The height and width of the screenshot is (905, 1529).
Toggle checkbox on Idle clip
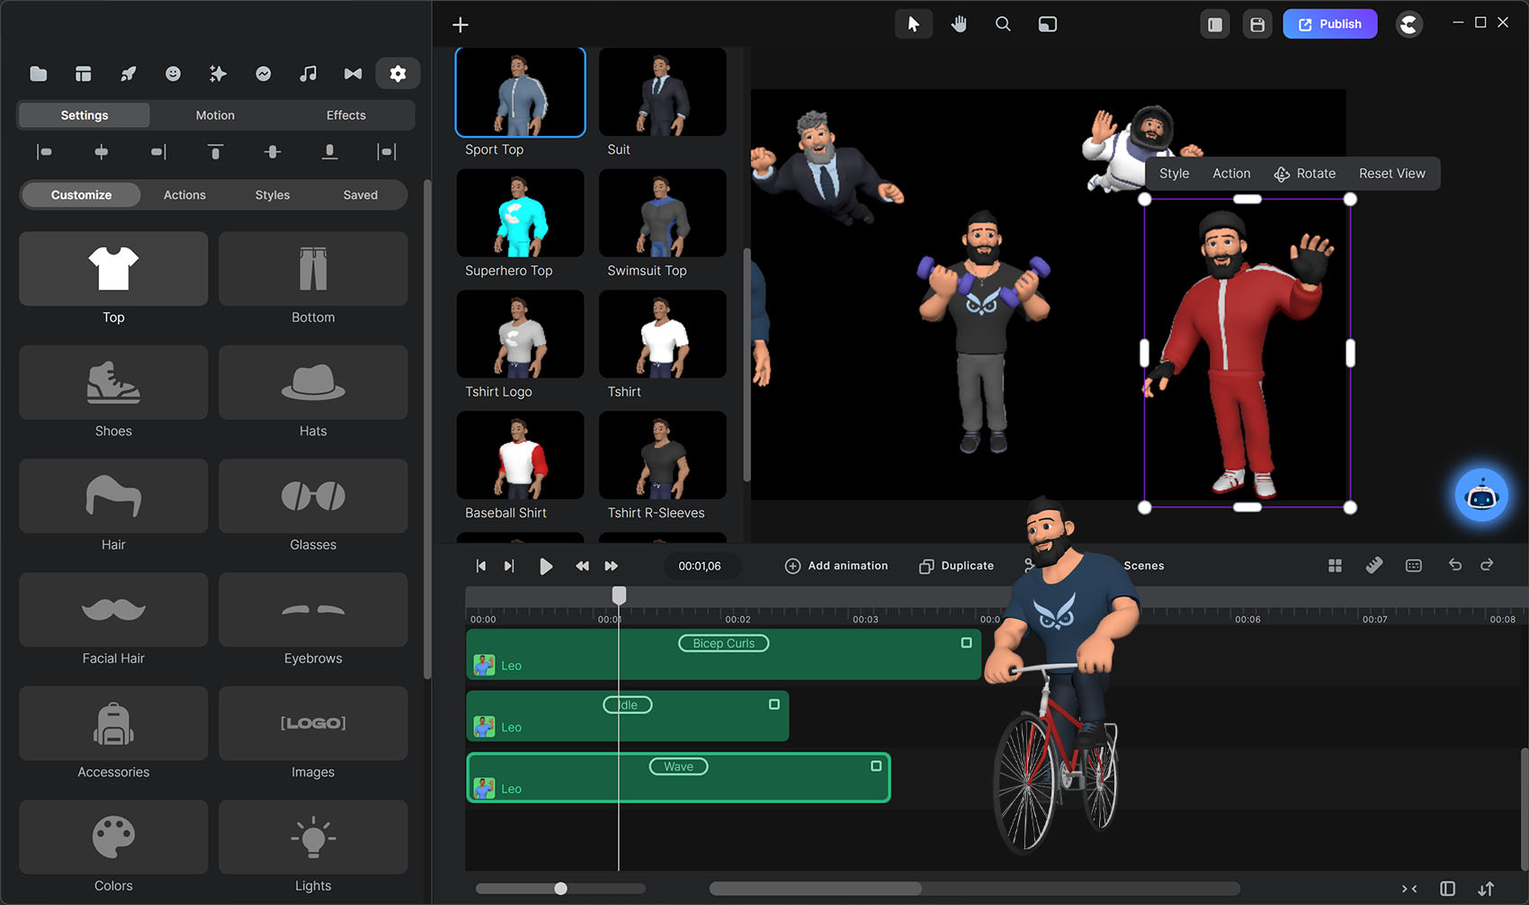point(773,704)
